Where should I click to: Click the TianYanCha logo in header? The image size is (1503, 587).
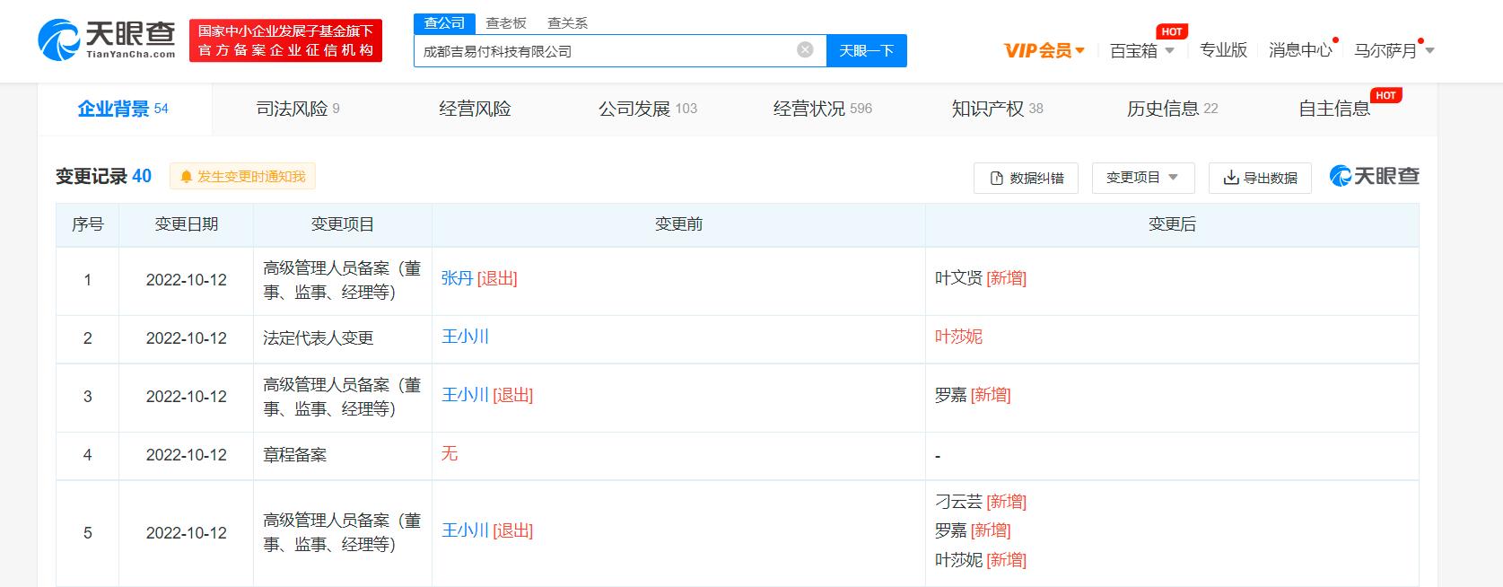[107, 40]
